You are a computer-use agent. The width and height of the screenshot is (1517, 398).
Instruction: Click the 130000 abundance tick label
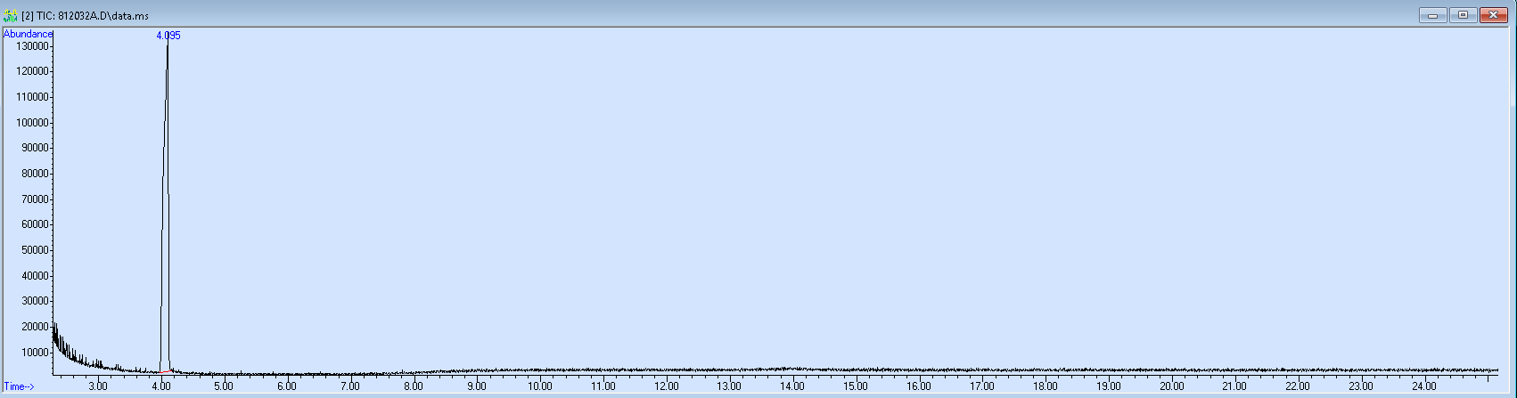32,46
